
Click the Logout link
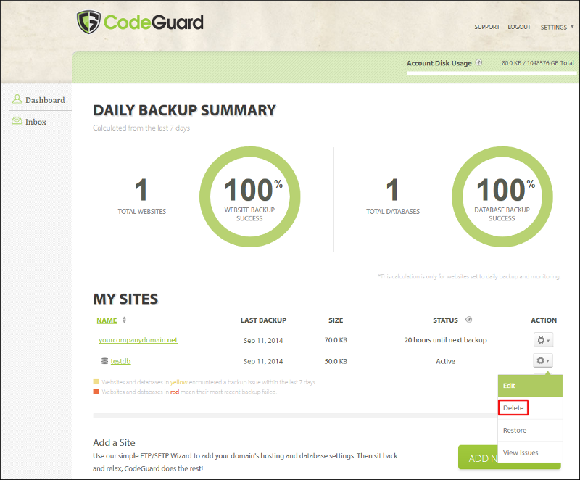pyautogui.click(x=519, y=27)
